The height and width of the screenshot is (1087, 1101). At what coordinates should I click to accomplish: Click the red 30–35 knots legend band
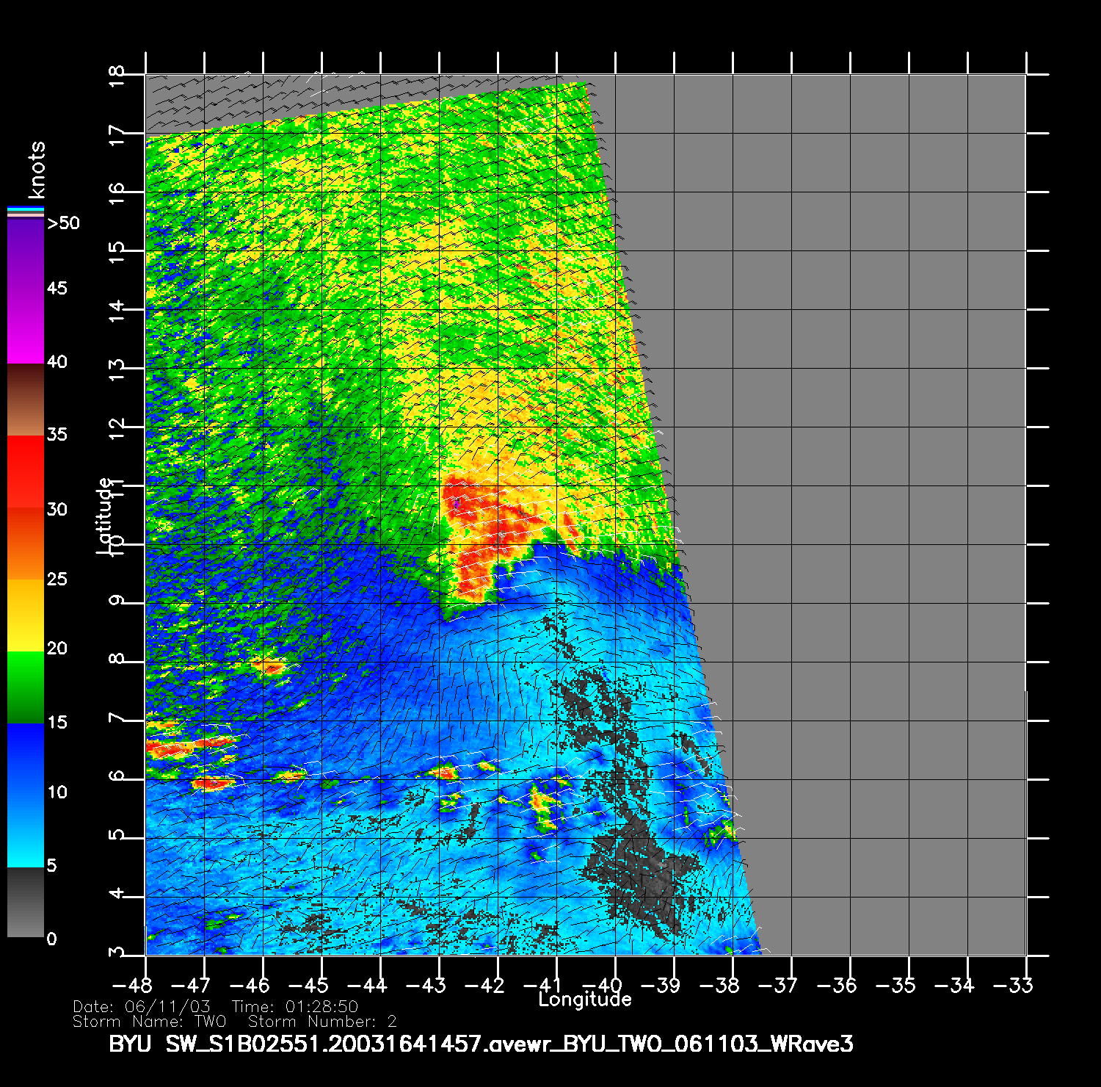[x=26, y=472]
